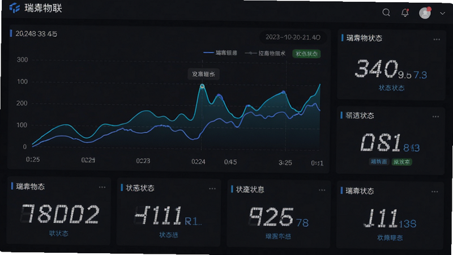
Task: Click the blue link under 925 value
Action: pos(278,236)
